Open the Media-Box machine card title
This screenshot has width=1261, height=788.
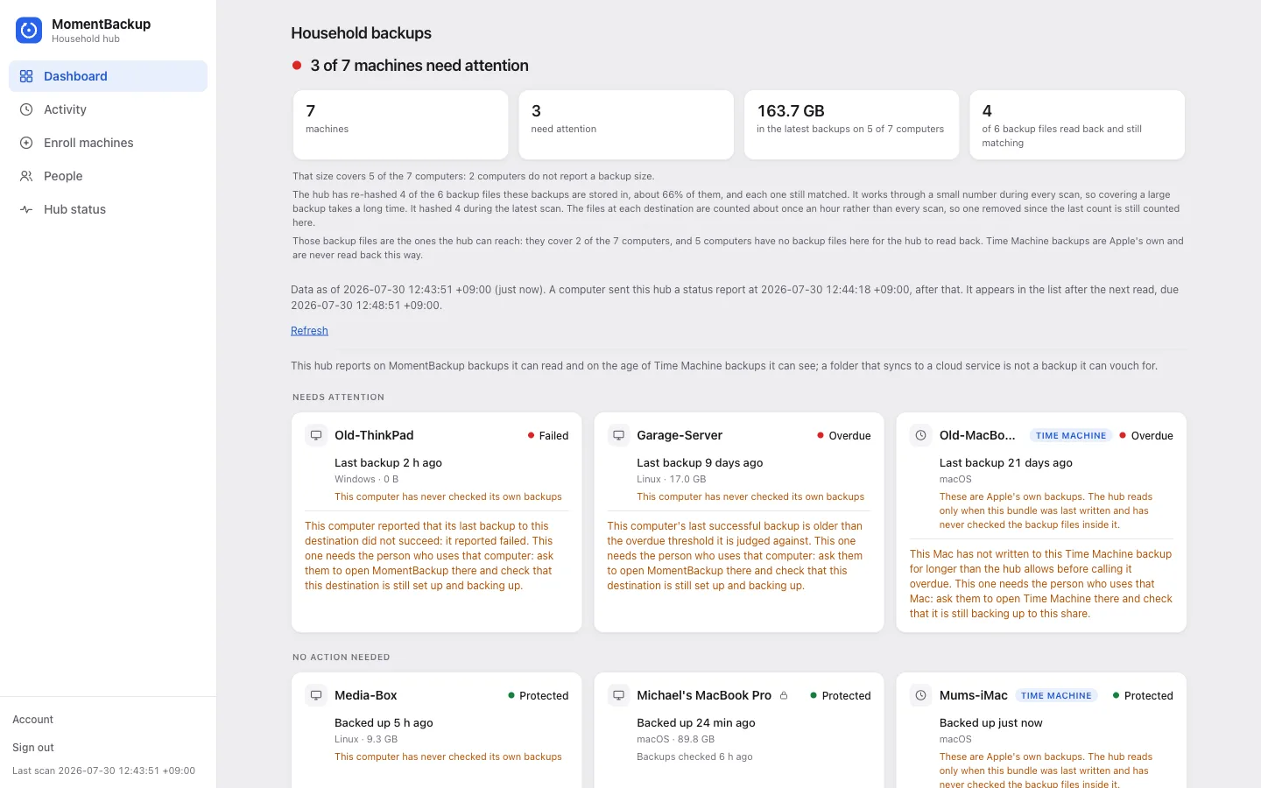point(366,695)
